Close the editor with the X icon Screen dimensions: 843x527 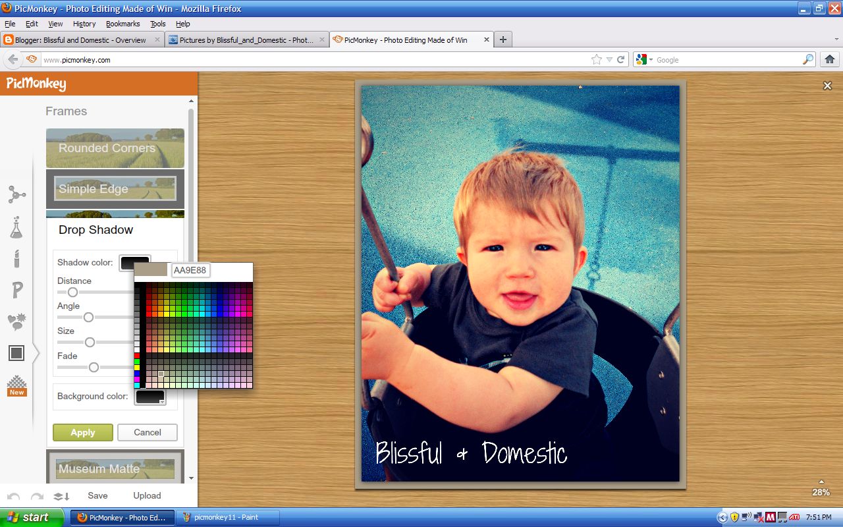[x=827, y=86]
